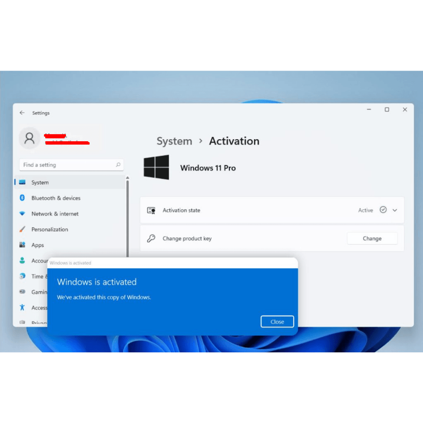Click the Active status text
Image resolution: width=423 pixels, height=423 pixels.
[x=365, y=210]
